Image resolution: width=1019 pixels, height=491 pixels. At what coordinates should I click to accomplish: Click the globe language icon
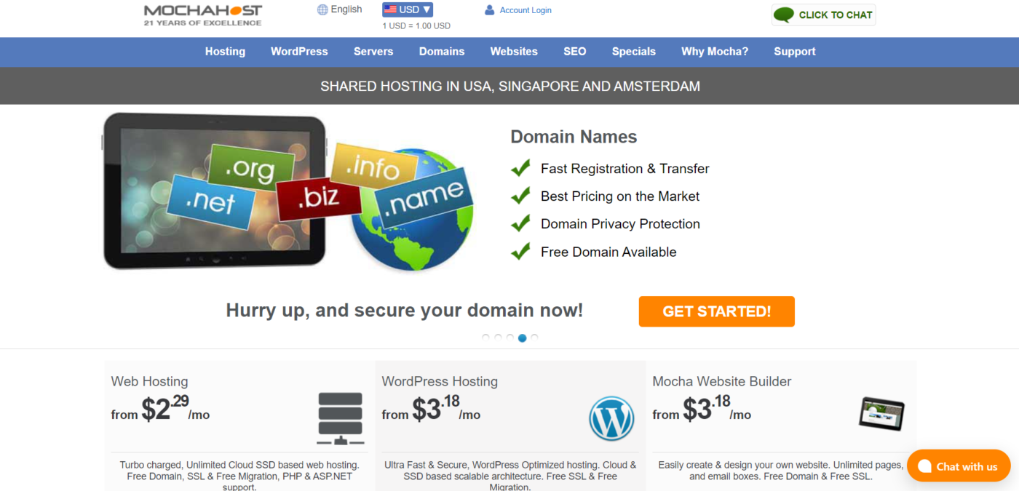coord(322,9)
